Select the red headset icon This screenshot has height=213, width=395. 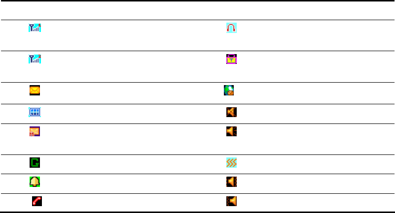(231, 28)
